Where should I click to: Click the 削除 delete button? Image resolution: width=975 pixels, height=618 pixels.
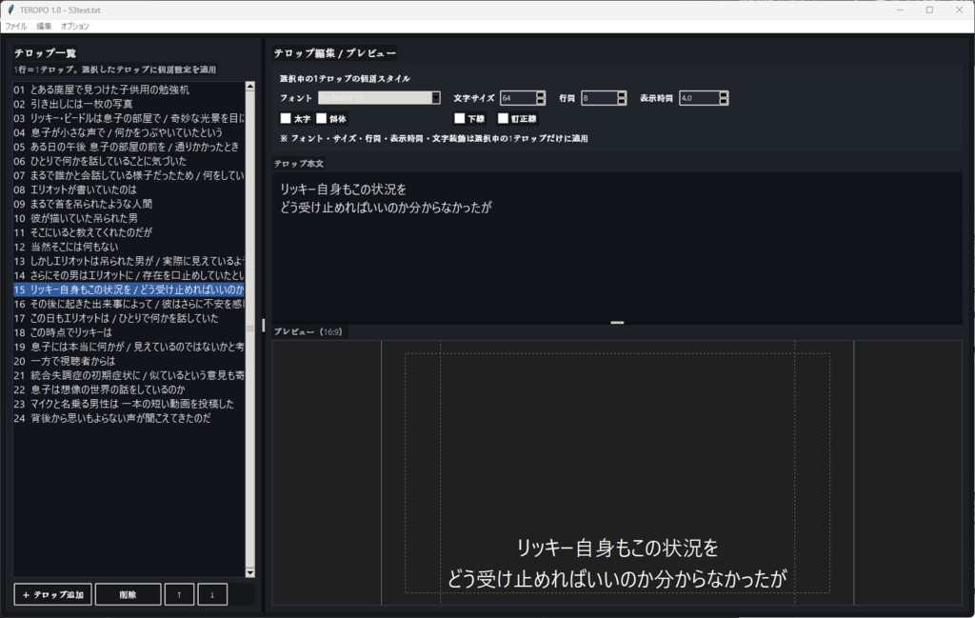click(129, 594)
